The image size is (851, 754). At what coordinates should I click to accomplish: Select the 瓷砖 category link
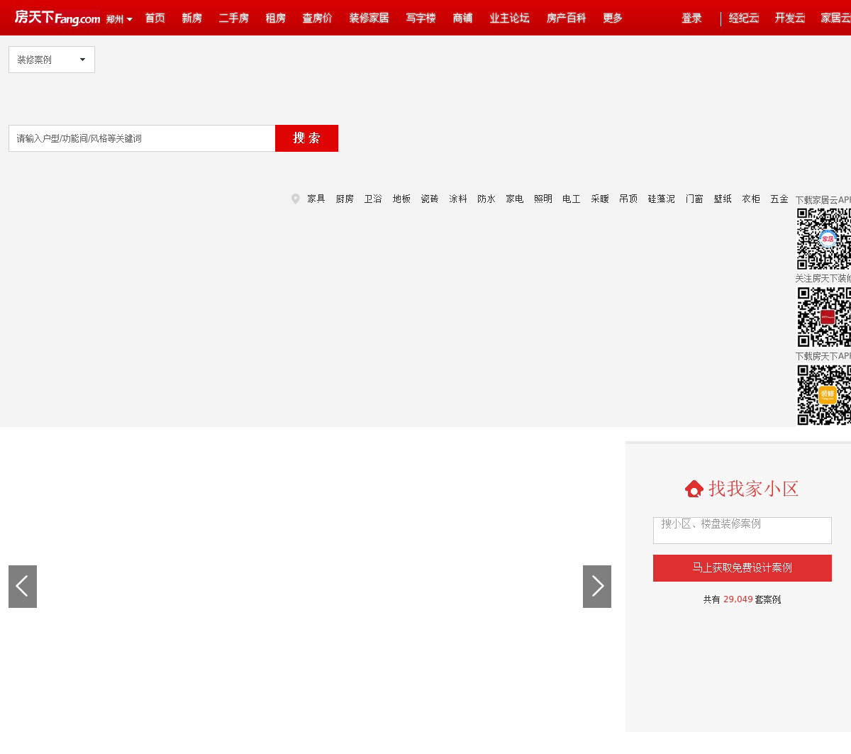pyautogui.click(x=430, y=199)
